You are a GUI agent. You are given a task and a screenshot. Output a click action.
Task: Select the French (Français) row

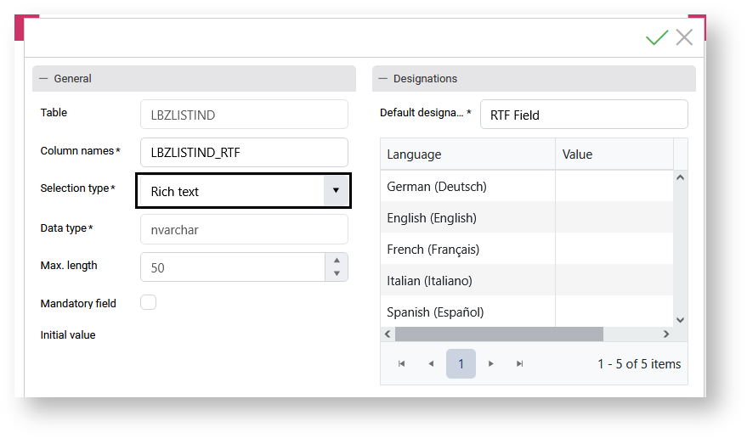pyautogui.click(x=526, y=249)
